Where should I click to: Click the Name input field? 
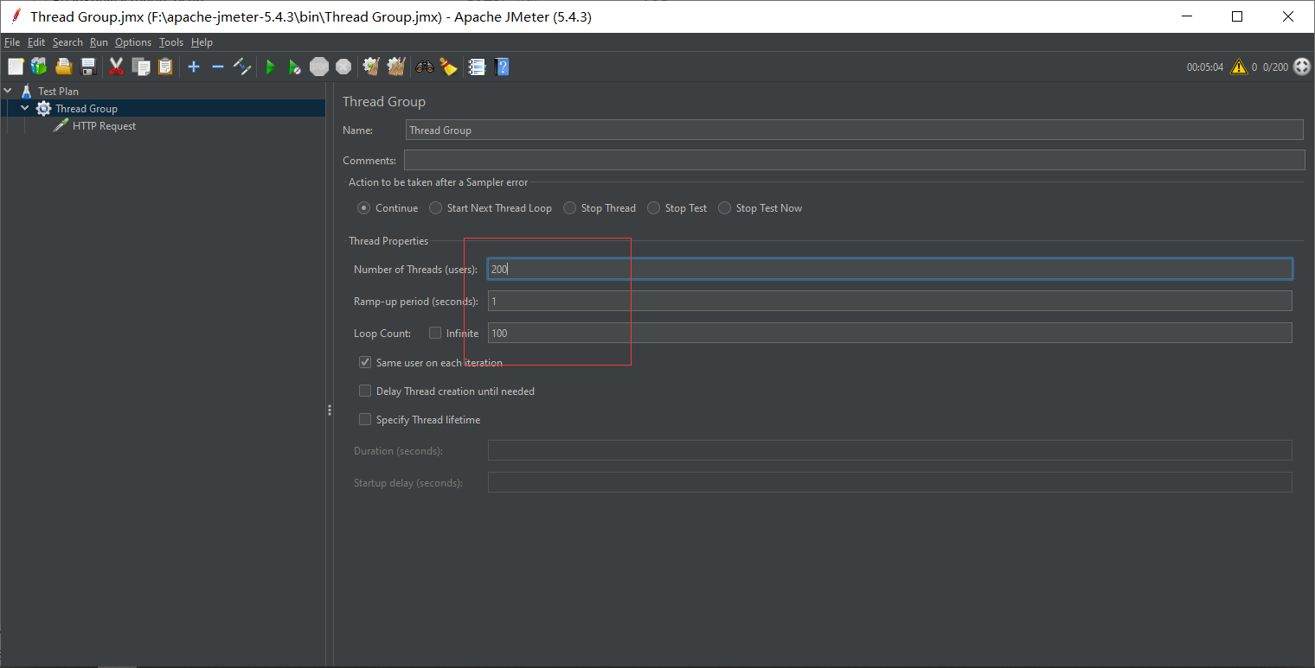pos(855,130)
